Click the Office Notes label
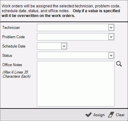128x121 pixels. pyautogui.click(x=12, y=65)
